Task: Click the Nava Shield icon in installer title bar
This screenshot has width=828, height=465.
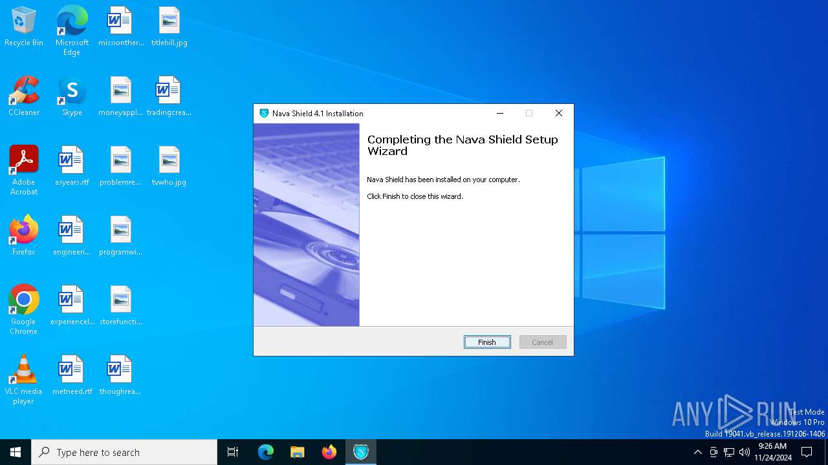Action: (x=264, y=113)
